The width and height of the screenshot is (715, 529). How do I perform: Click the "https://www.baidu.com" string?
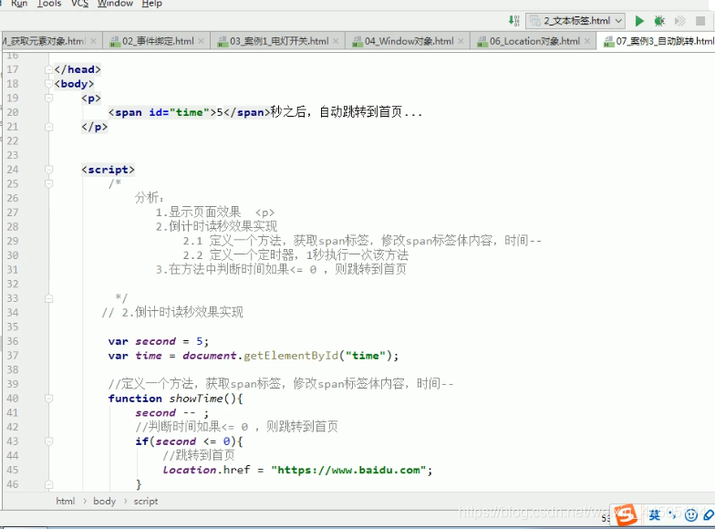click(x=348, y=471)
